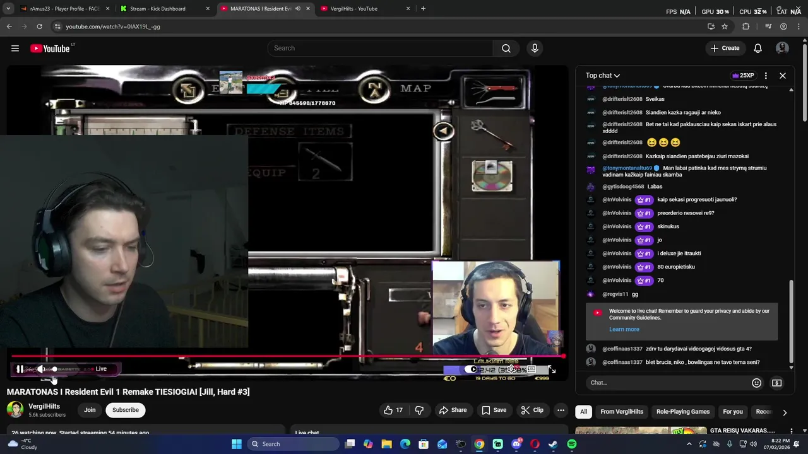Toggle the autoplay switch in player

click(472, 370)
